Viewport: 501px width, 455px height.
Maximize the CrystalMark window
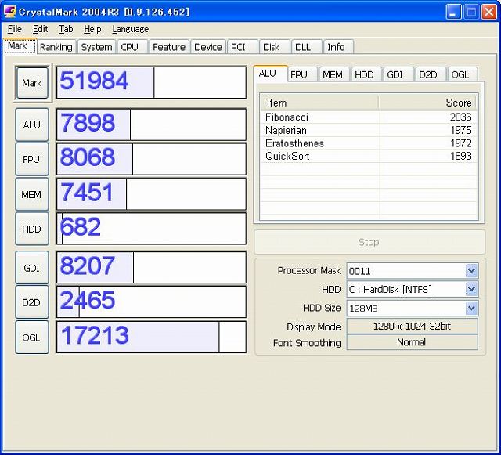tap(471, 13)
